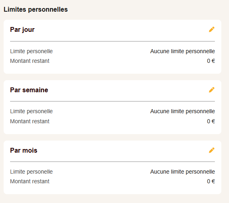The image size is (229, 203).
Task: Click Montant restant label in Par semaine
Action: [30, 121]
